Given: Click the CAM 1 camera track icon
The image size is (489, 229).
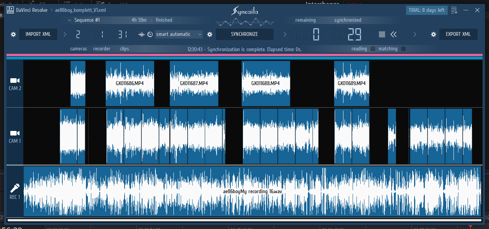Looking at the screenshot, I should [15, 133].
